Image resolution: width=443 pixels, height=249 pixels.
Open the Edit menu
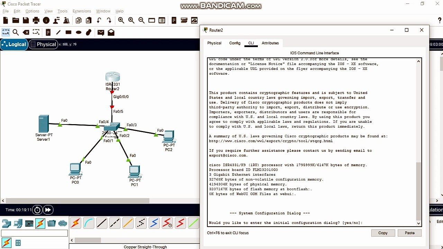coord(17,11)
